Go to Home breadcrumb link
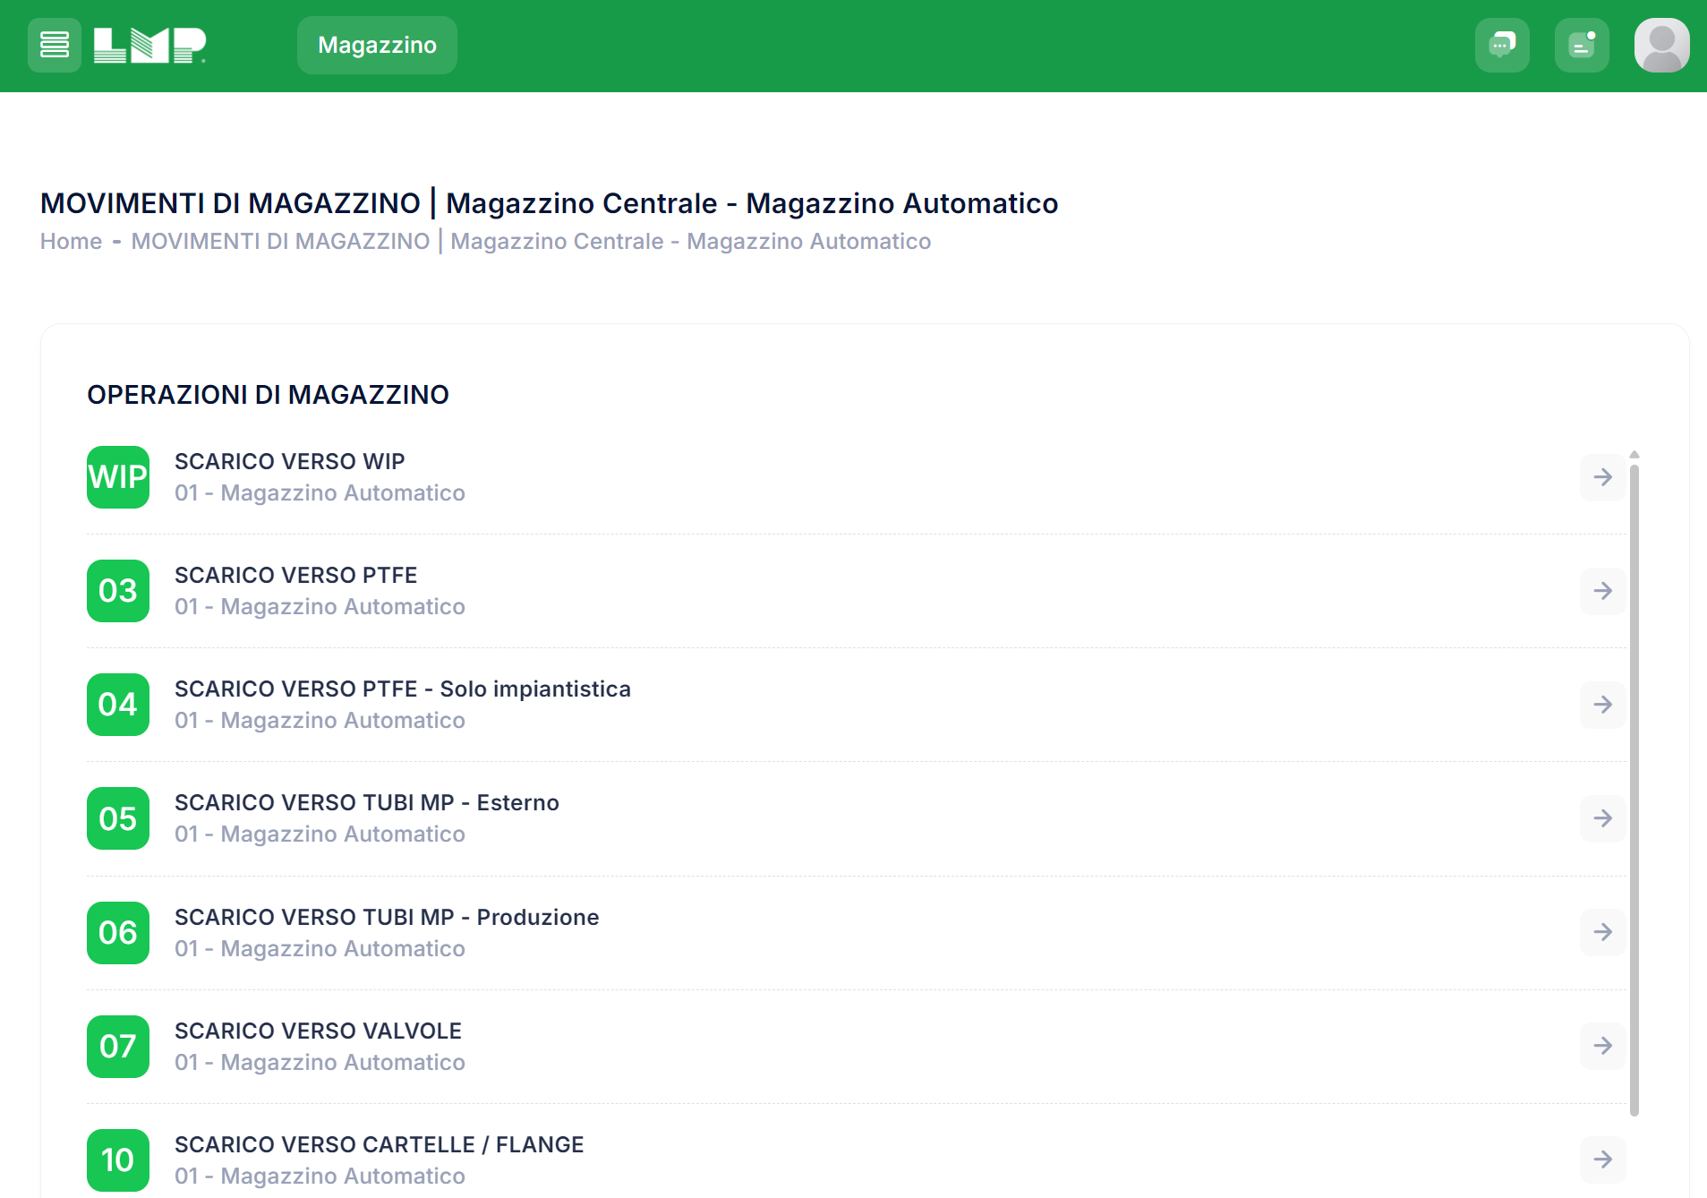 (71, 241)
